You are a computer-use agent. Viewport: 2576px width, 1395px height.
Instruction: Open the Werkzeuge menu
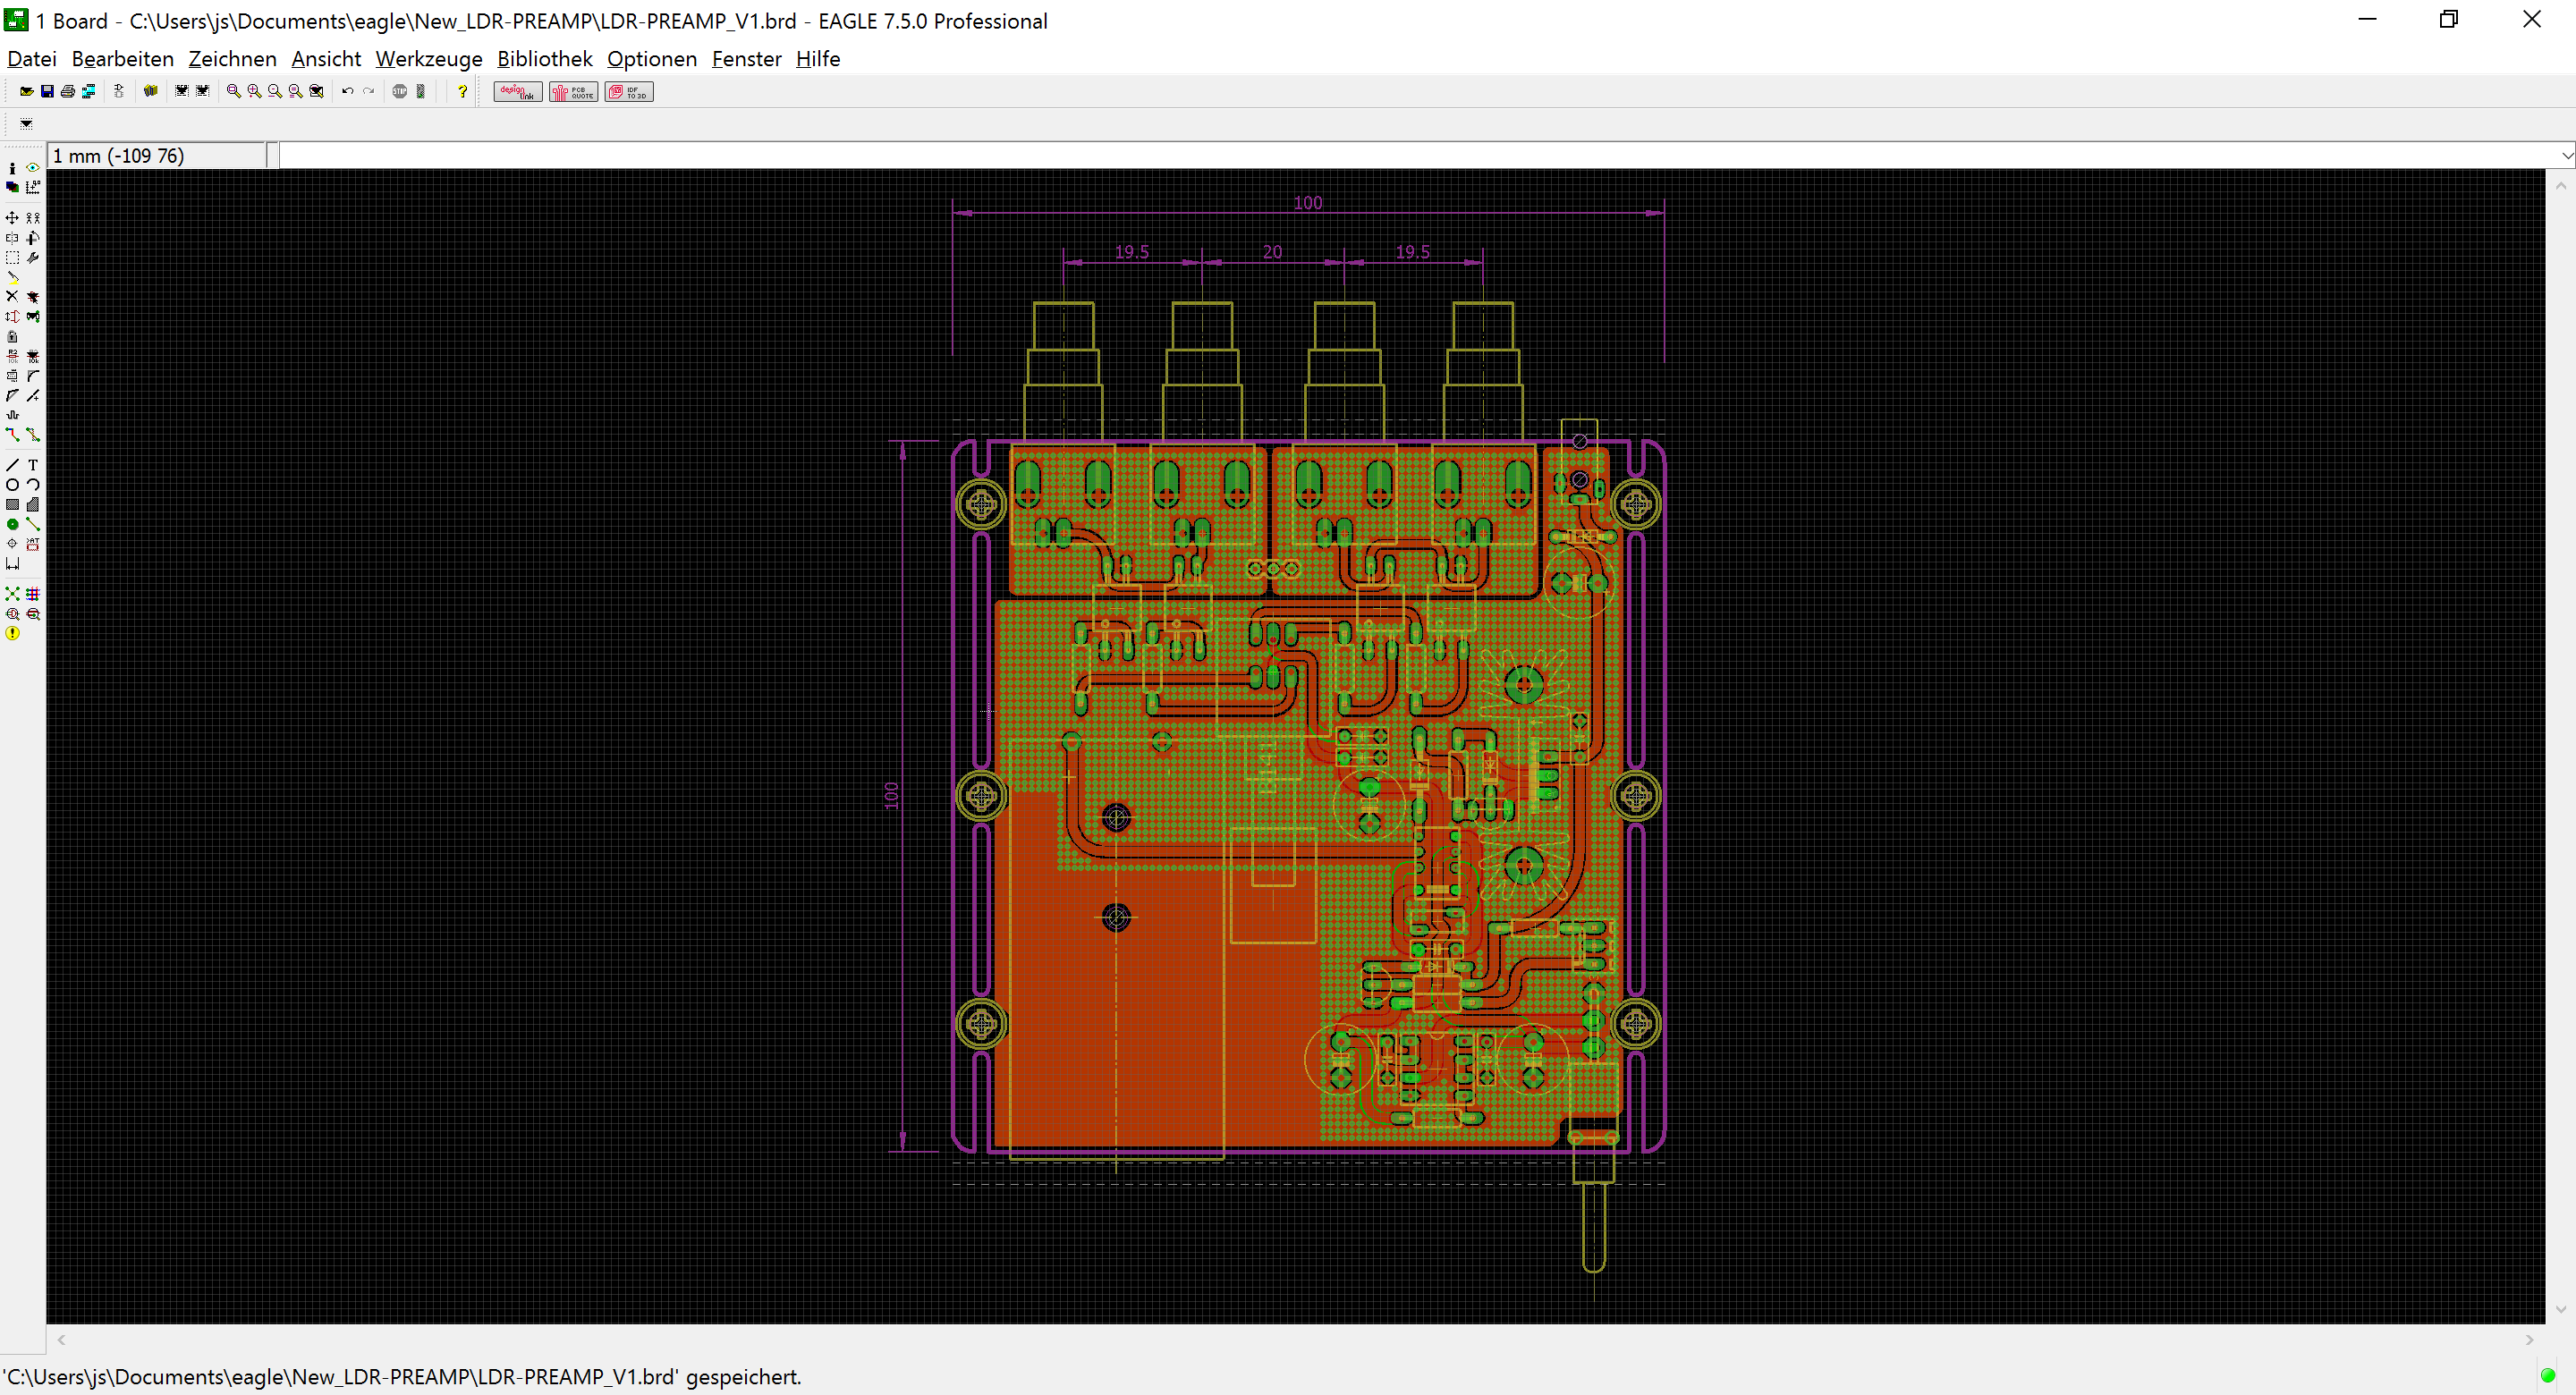coord(429,59)
